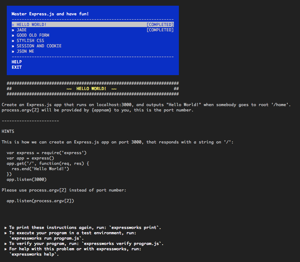This screenshot has height=262, width=300.
Task: Click the COMPLETED tag beside HELLO WORLD!
Action: 160,25
